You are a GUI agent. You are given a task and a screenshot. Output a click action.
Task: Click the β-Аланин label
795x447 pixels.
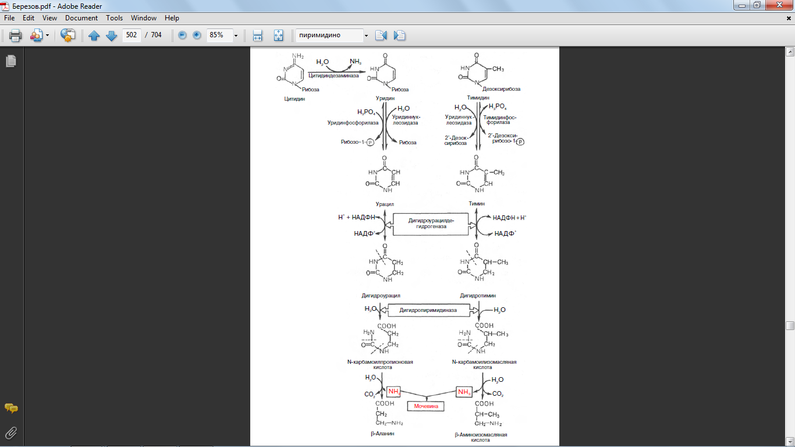[x=382, y=434]
